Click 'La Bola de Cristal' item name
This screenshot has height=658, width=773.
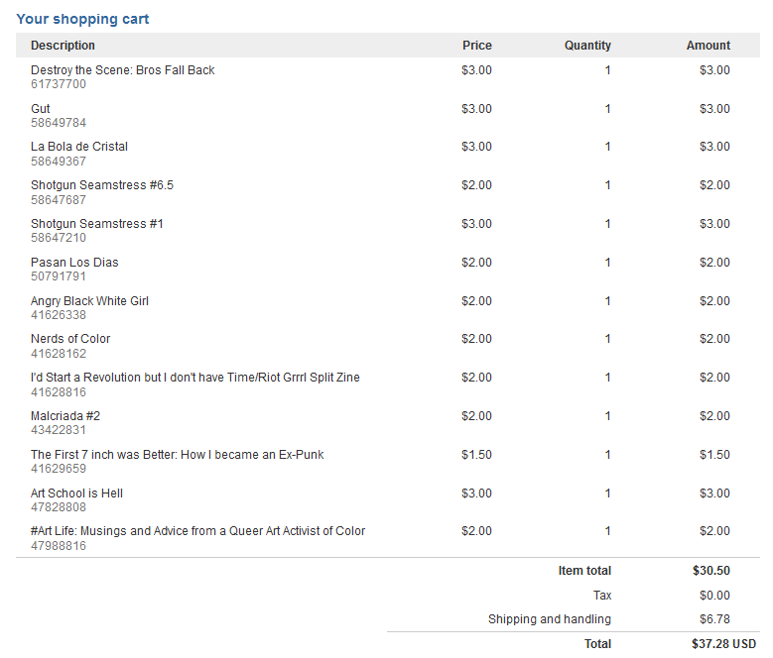coord(79,147)
